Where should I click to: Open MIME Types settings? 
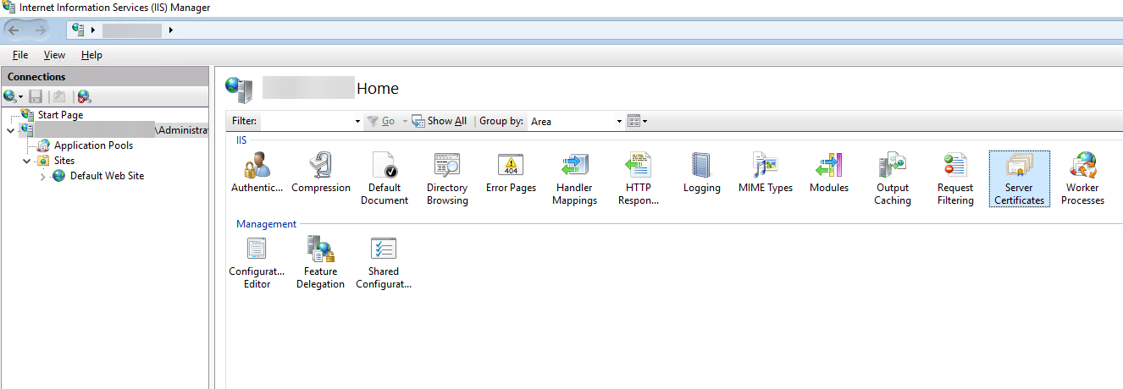click(x=765, y=173)
